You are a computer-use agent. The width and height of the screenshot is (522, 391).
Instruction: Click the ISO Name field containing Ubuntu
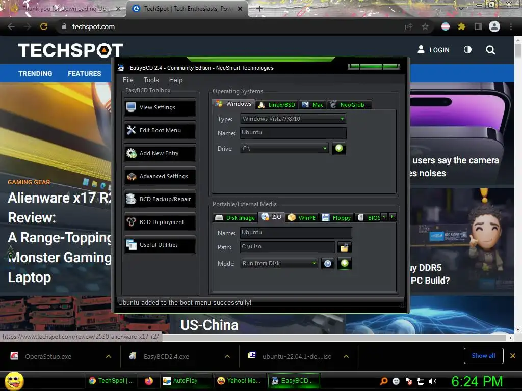296,232
